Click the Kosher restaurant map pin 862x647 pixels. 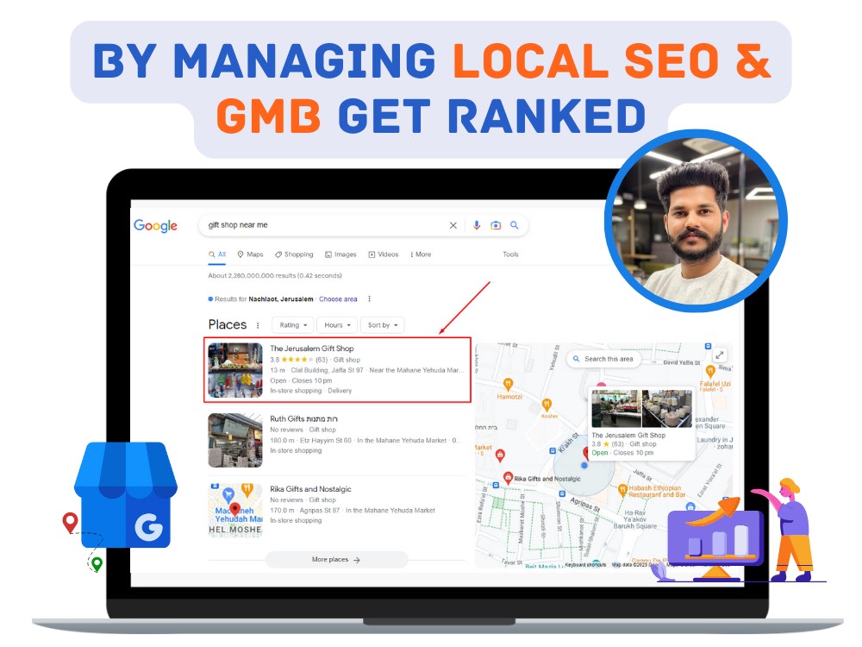pos(547,405)
